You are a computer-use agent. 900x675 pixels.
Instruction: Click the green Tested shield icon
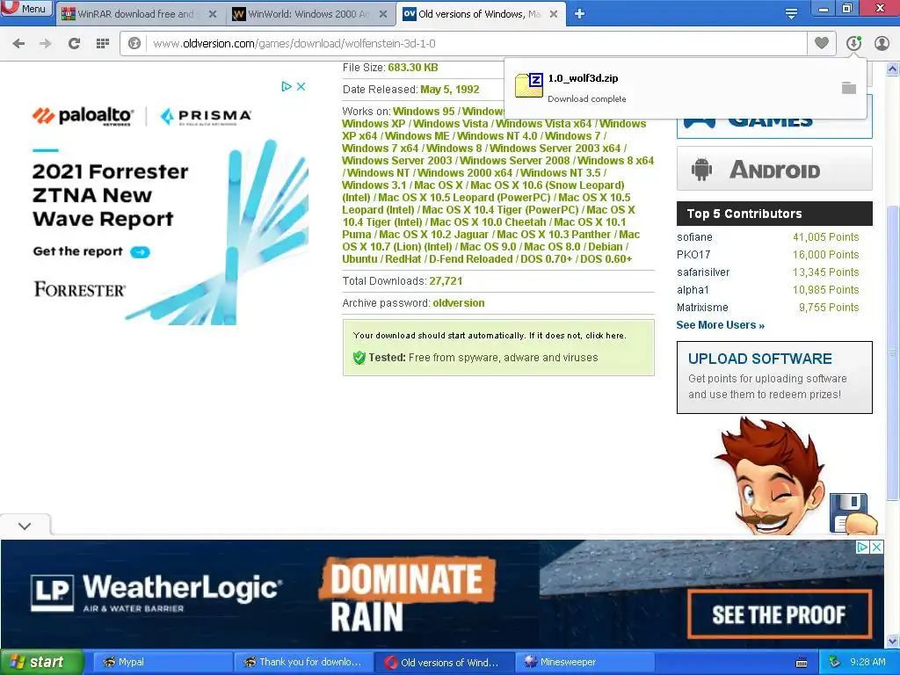tap(359, 358)
